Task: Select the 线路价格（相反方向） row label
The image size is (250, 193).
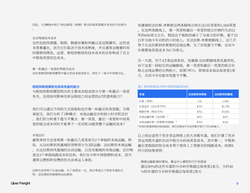Action: (x=151, y=112)
